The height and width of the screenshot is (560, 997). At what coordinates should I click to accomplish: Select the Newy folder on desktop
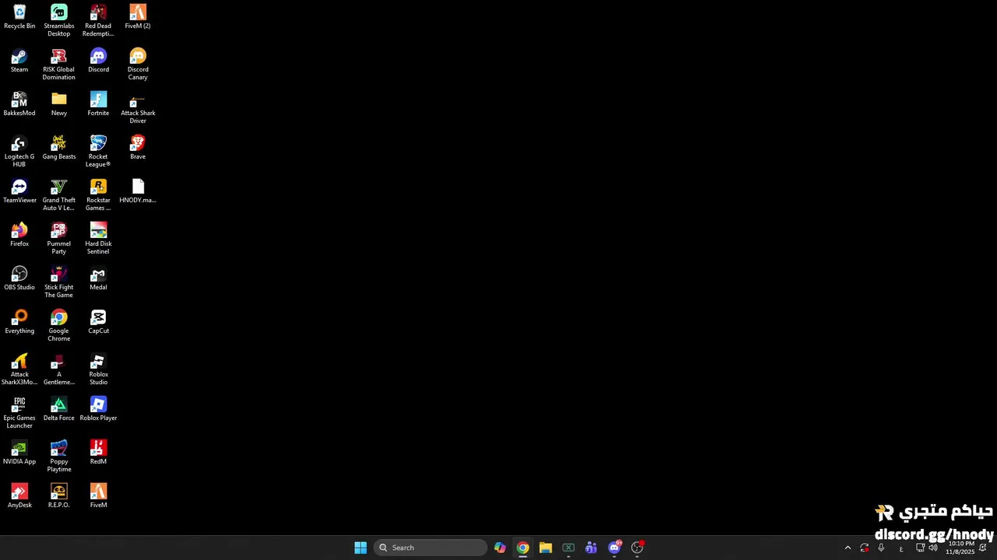click(59, 104)
